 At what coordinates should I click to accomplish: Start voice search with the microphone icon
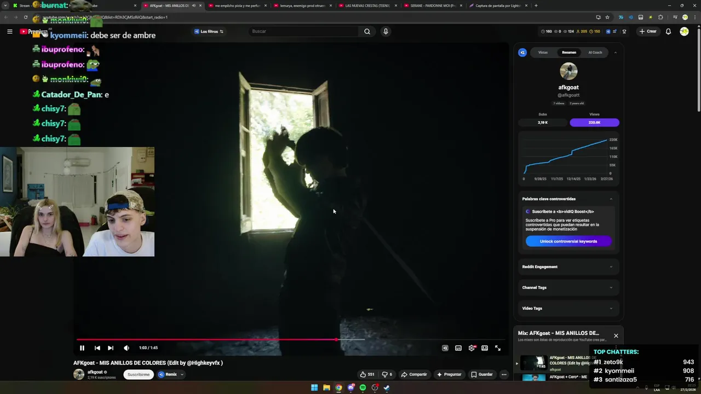[386, 31]
